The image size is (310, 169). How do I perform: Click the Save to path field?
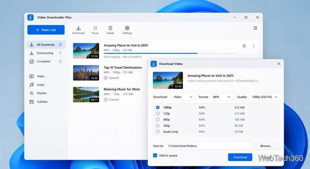(x=209, y=146)
